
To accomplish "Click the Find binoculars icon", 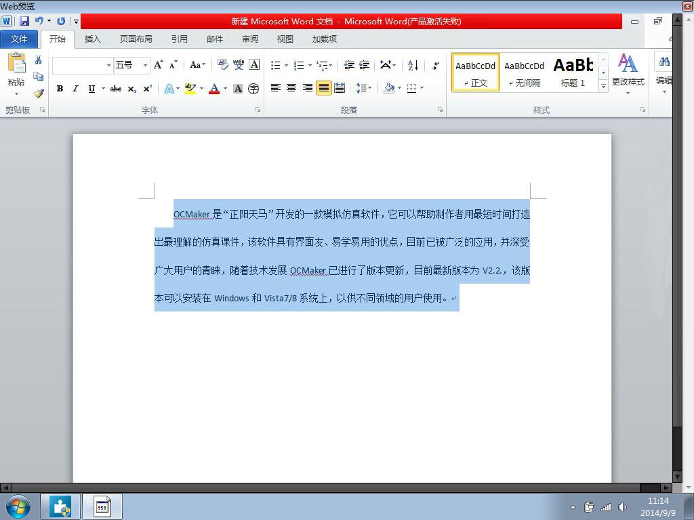I will (664, 62).
